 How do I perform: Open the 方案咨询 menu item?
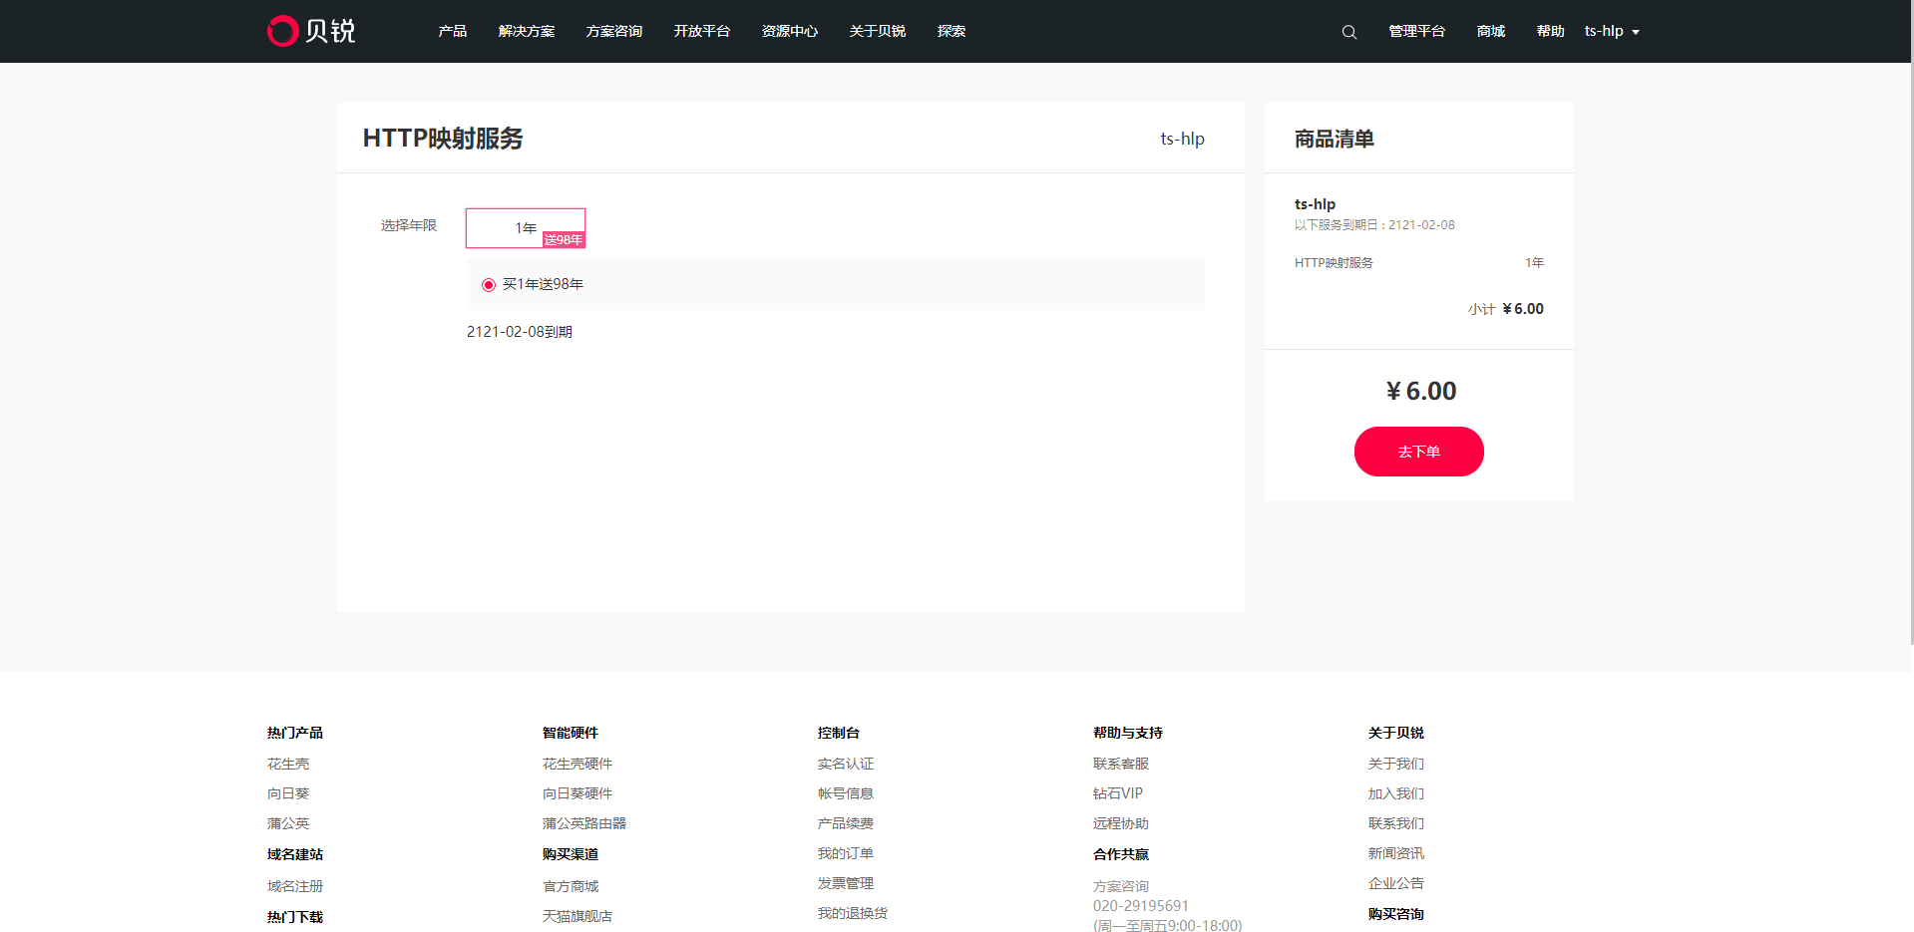pos(614,31)
